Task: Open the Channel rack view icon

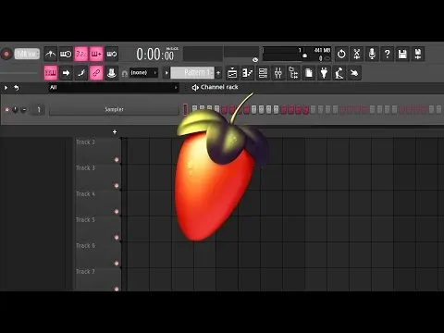Action: pyautogui.click(x=263, y=73)
